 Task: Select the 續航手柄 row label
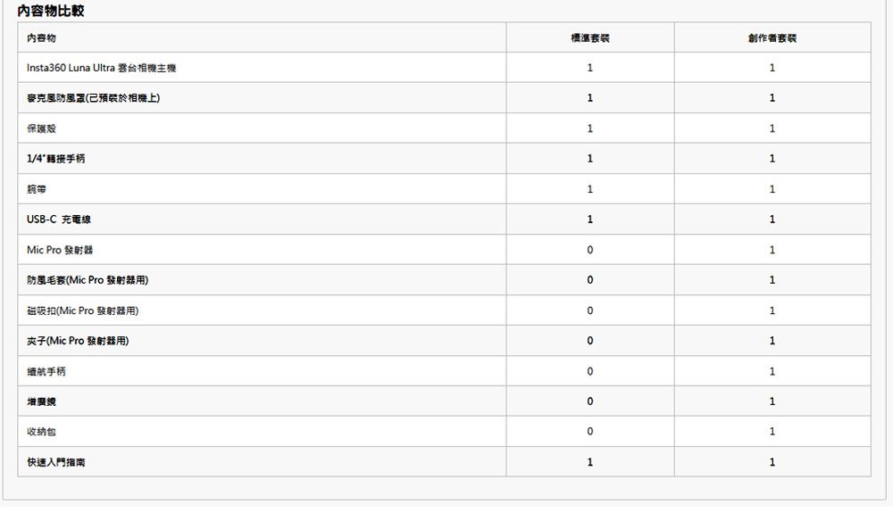pos(46,371)
